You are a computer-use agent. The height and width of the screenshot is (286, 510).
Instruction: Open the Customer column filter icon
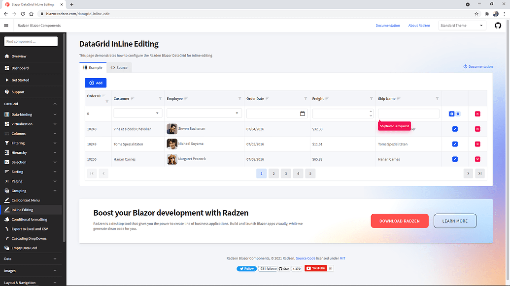[160, 98]
